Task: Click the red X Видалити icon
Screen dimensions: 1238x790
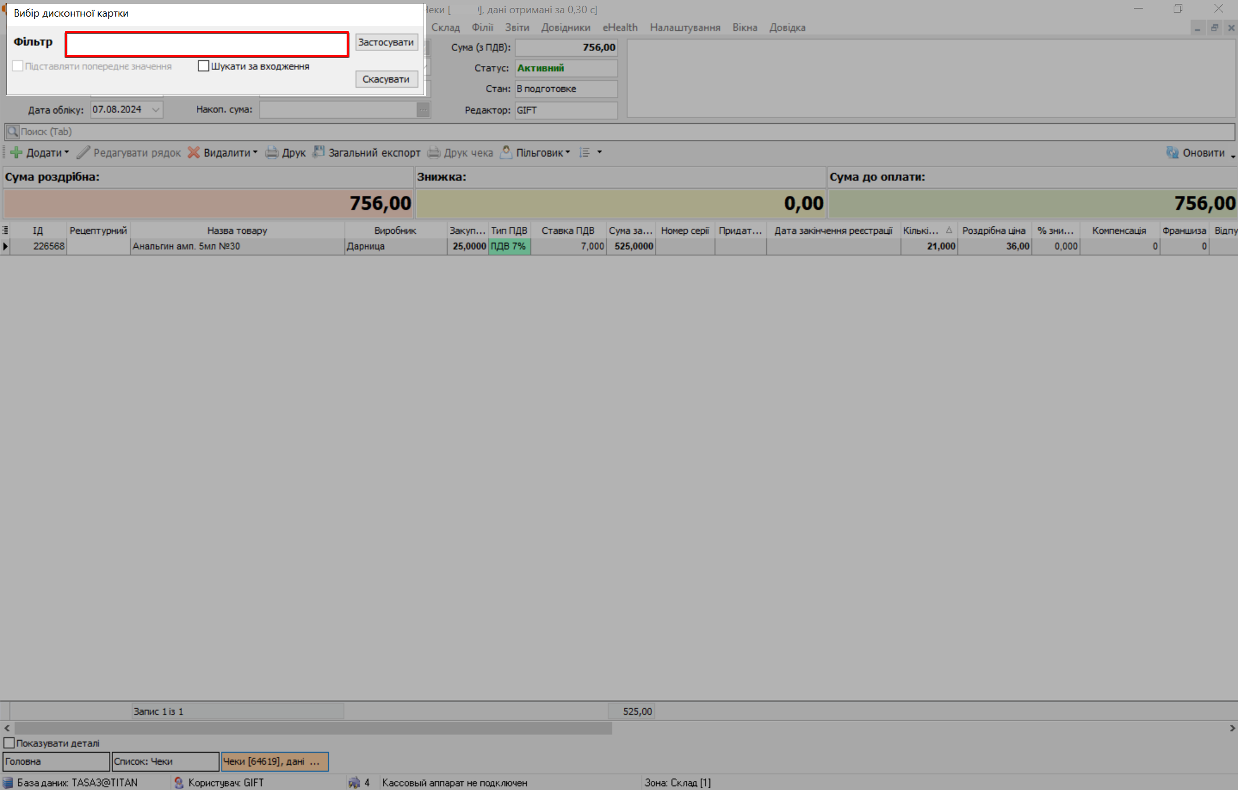Action: 194,152
